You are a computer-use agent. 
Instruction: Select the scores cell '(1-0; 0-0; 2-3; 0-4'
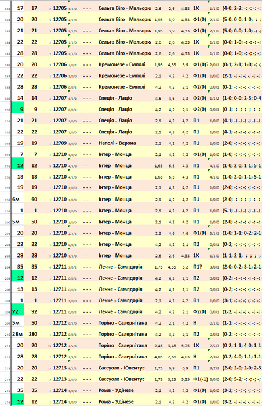(x=242, y=98)
